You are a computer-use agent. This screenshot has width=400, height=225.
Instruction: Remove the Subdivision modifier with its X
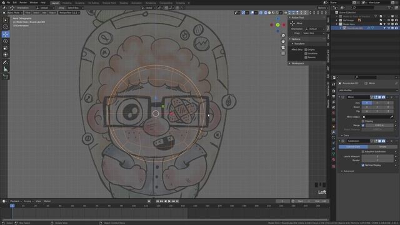(392, 141)
